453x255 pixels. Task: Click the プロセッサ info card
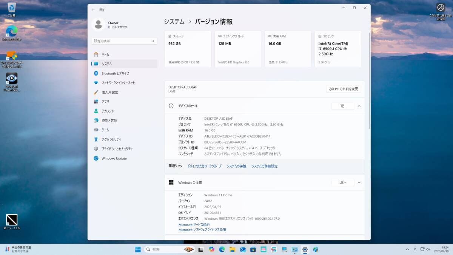pos(338,49)
